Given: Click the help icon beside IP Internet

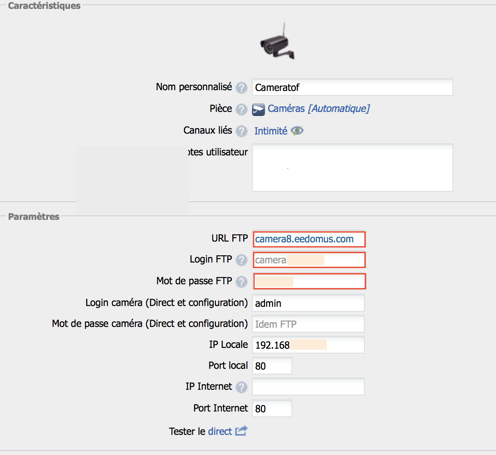Looking at the screenshot, I should coord(241,387).
